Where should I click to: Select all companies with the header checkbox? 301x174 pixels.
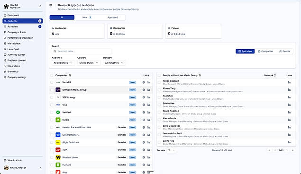52,76
